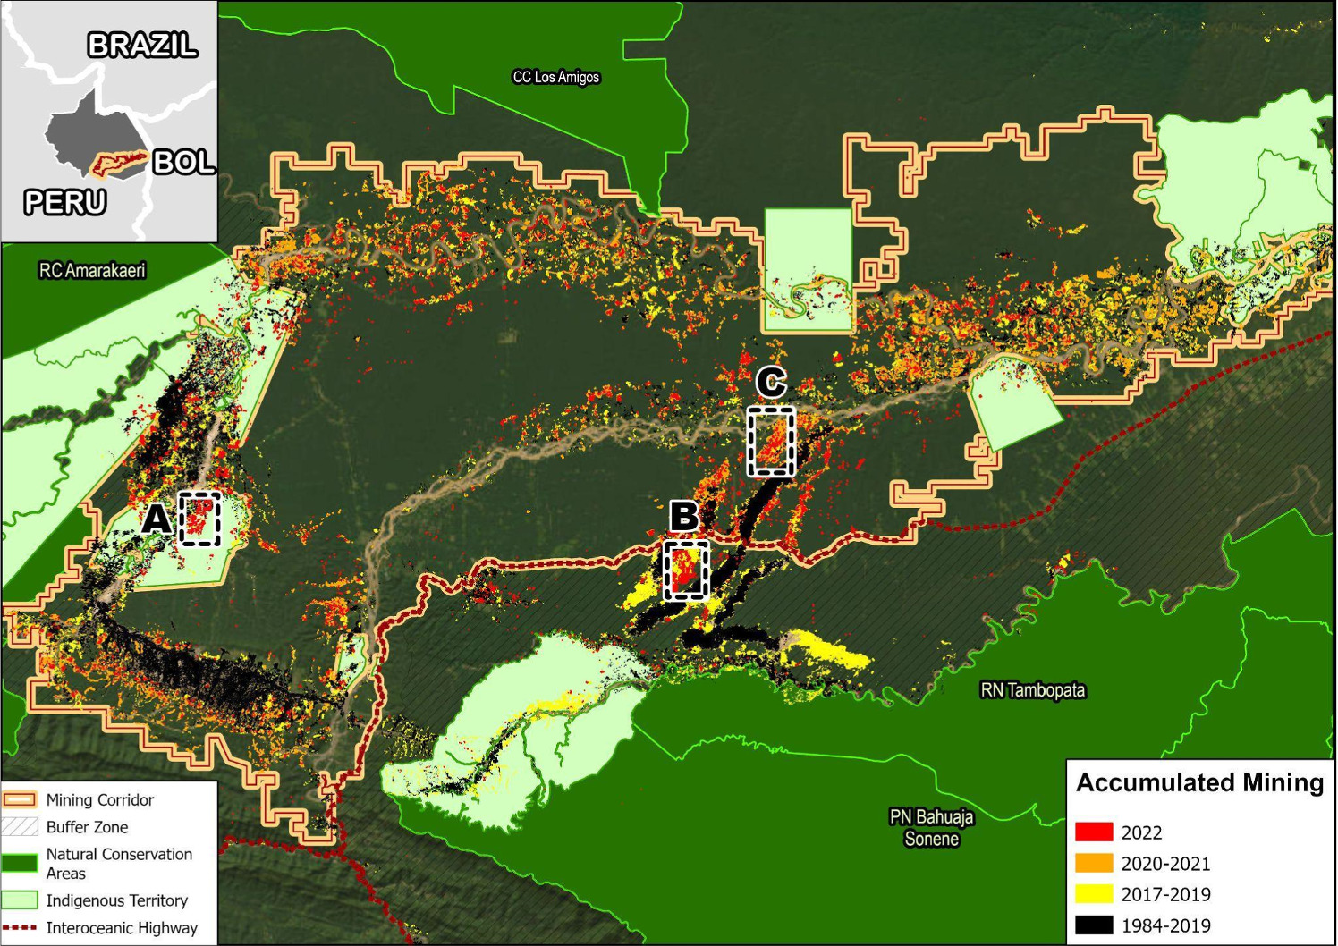This screenshot has height=946, width=1338.
Task: Click the letter "A" zoom-area label
Action: pyautogui.click(x=157, y=519)
